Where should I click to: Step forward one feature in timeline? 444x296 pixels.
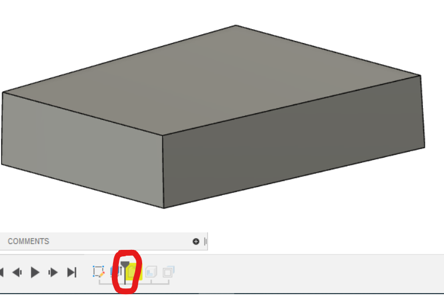(53, 272)
